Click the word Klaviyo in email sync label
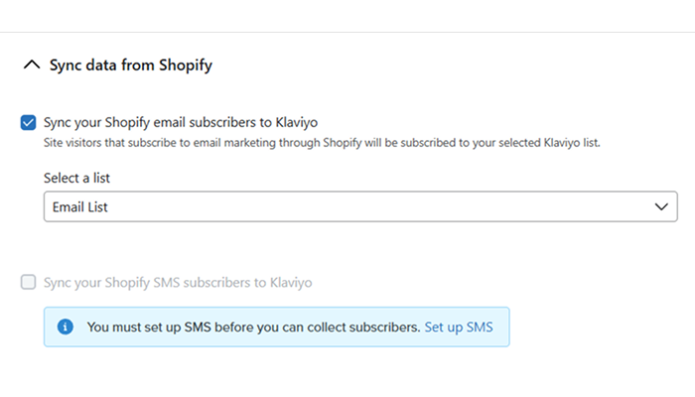Image resolution: width=695 pixels, height=397 pixels. coord(297,122)
